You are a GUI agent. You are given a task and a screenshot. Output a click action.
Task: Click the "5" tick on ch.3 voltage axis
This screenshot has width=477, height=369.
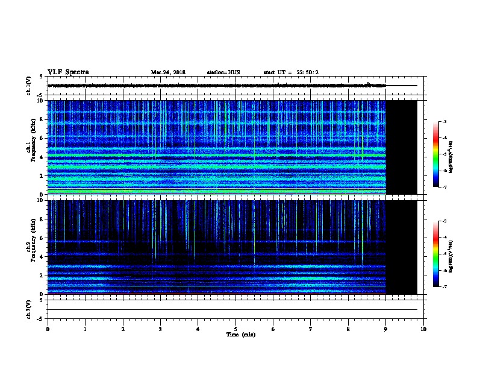click(42, 300)
